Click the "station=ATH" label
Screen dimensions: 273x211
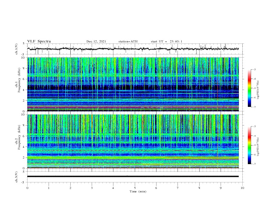128,41
